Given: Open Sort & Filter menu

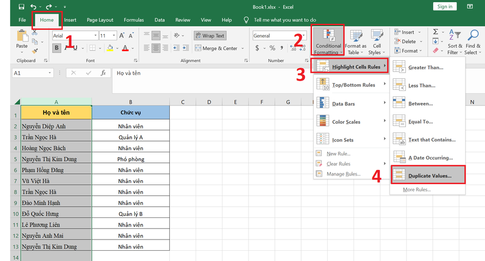Looking at the screenshot, I should pyautogui.click(x=455, y=43).
